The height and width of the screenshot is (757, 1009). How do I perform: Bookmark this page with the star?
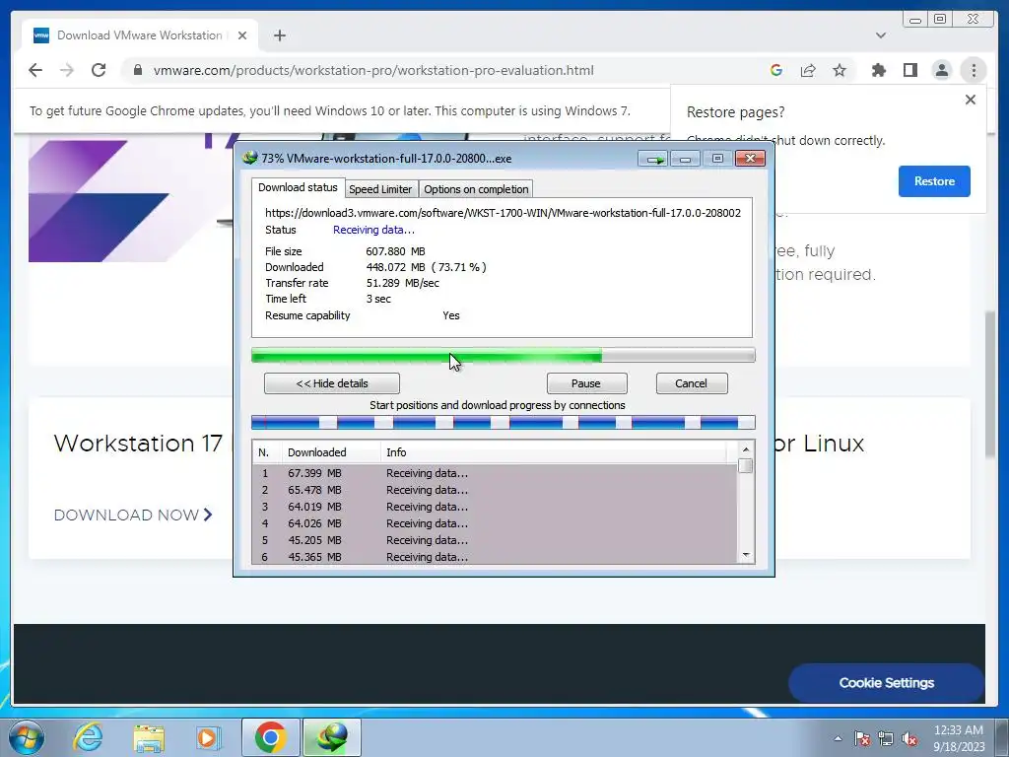pos(840,70)
